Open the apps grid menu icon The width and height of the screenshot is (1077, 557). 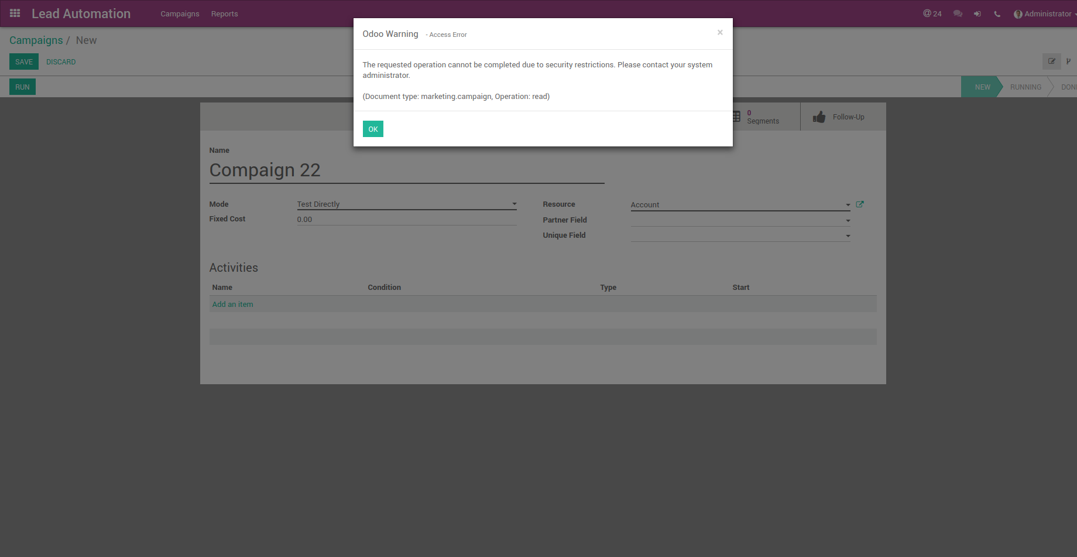pos(15,13)
